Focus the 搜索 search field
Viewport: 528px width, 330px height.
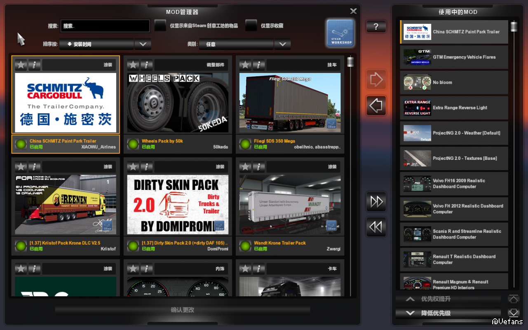105,26
